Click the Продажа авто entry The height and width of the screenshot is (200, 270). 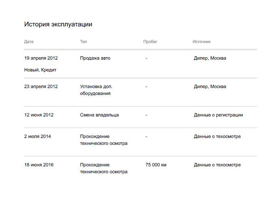95,58
